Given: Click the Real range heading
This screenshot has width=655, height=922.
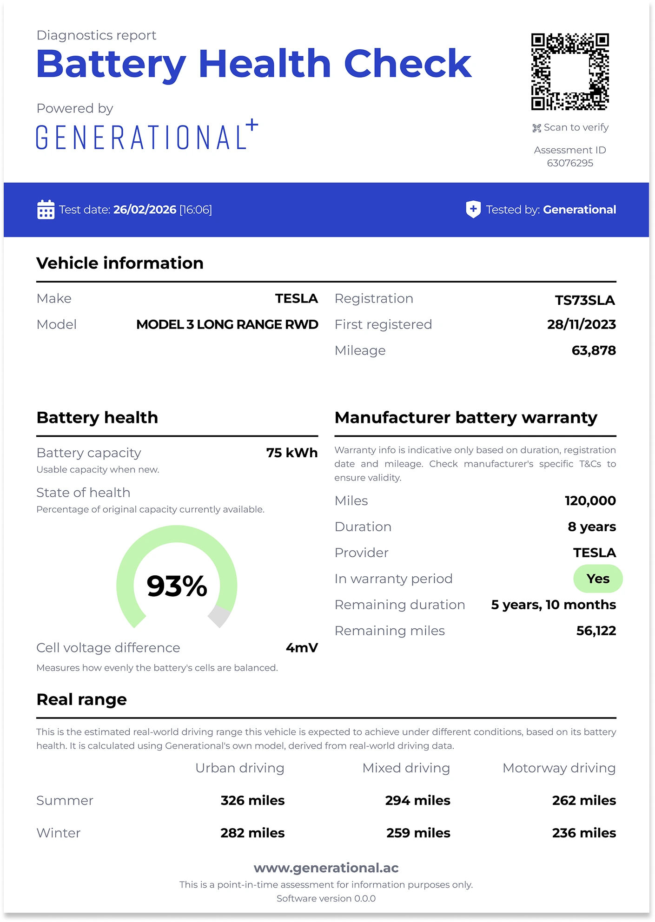Looking at the screenshot, I should pos(81,700).
